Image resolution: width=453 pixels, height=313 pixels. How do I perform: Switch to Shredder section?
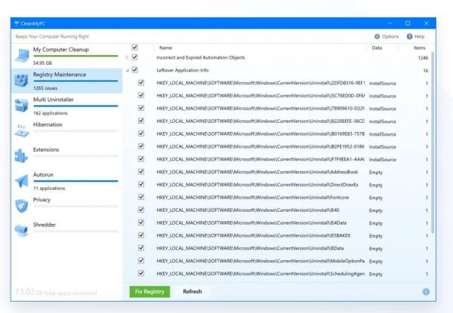pyautogui.click(x=66, y=230)
